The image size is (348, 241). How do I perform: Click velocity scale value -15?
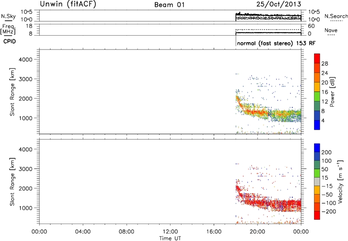point(327,186)
